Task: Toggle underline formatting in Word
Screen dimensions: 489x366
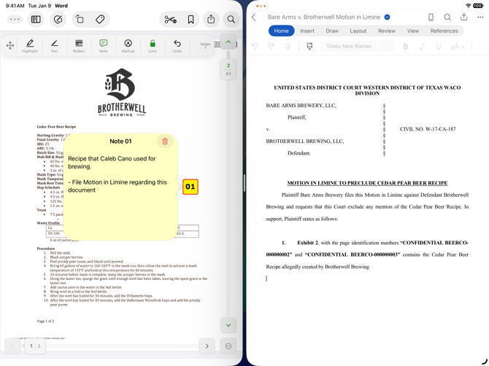Action: pos(439,47)
